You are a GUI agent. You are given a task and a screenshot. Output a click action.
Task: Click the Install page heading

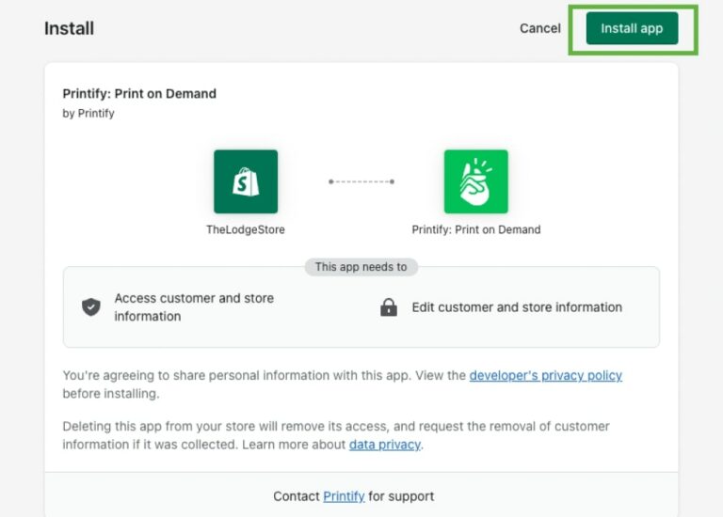(x=69, y=28)
